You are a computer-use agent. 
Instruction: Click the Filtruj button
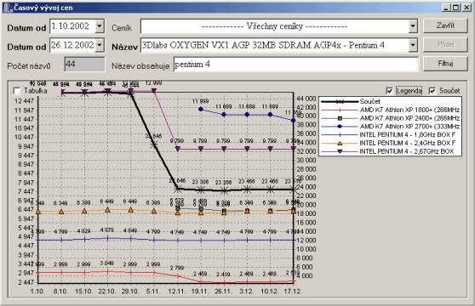[x=445, y=64]
